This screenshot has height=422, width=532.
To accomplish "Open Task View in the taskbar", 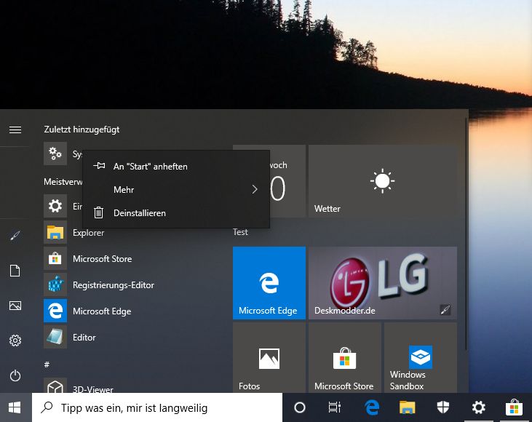I will (x=335, y=407).
